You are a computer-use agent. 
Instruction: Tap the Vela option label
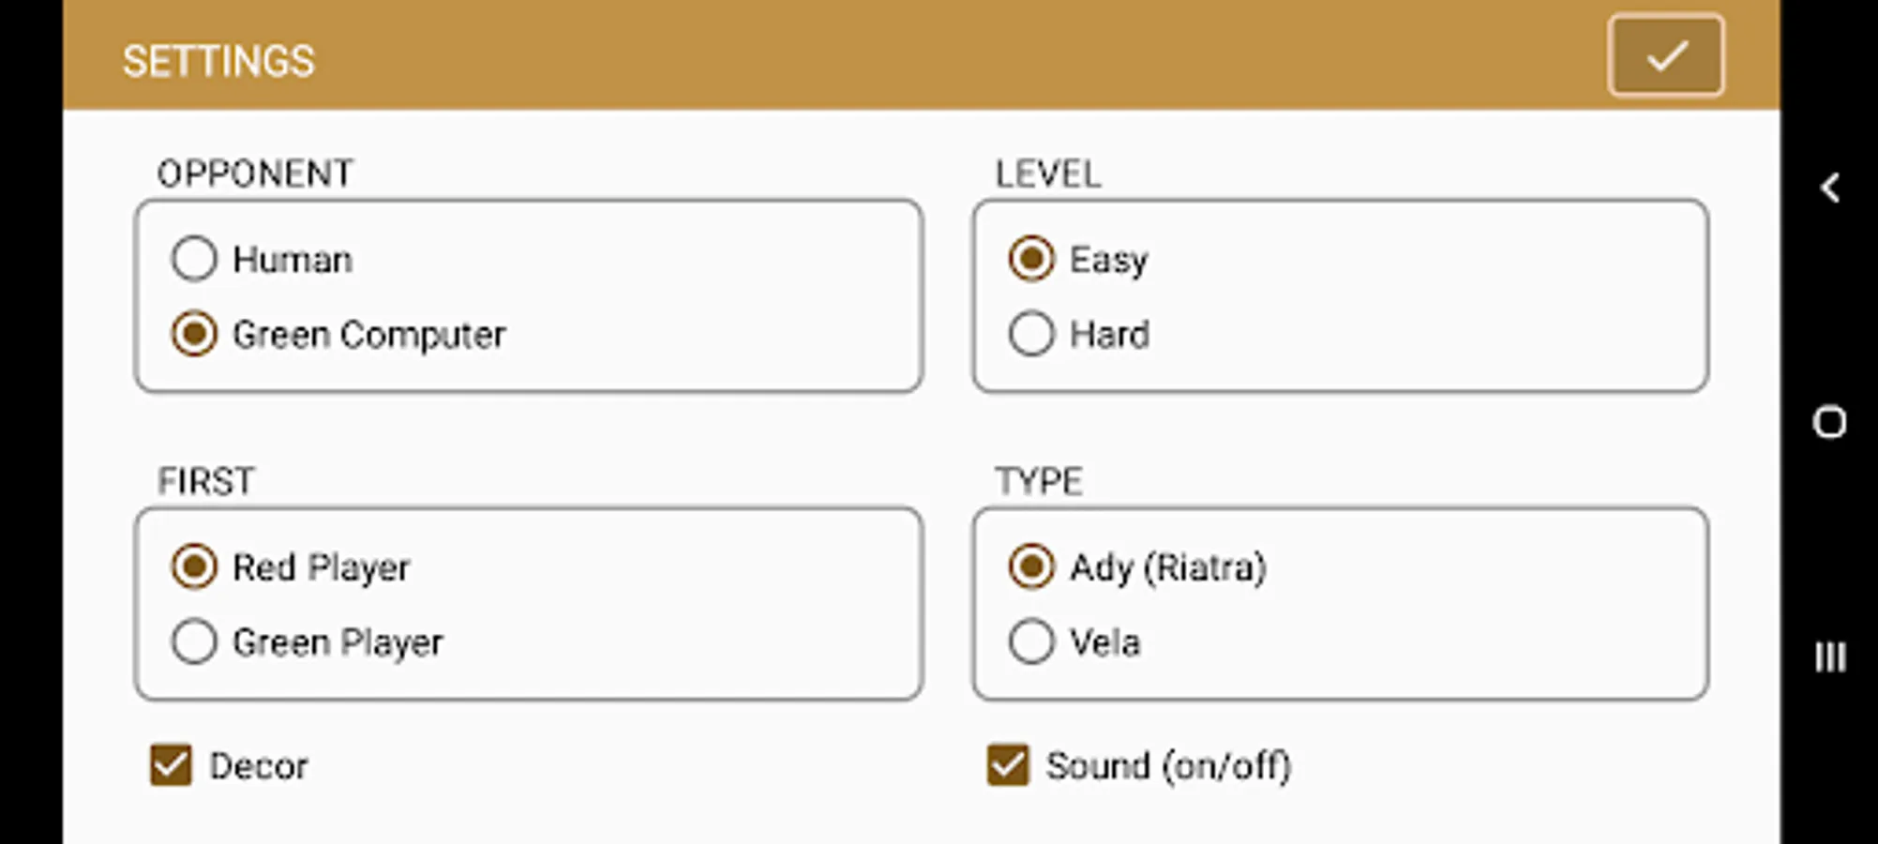[x=1104, y=643]
